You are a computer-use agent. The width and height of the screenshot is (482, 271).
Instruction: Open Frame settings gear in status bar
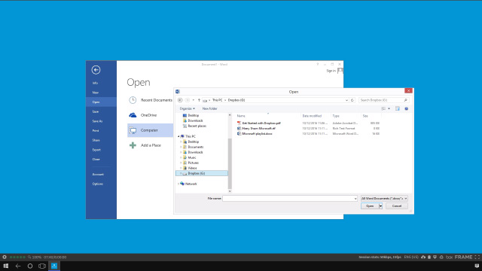pyautogui.click(x=5, y=257)
